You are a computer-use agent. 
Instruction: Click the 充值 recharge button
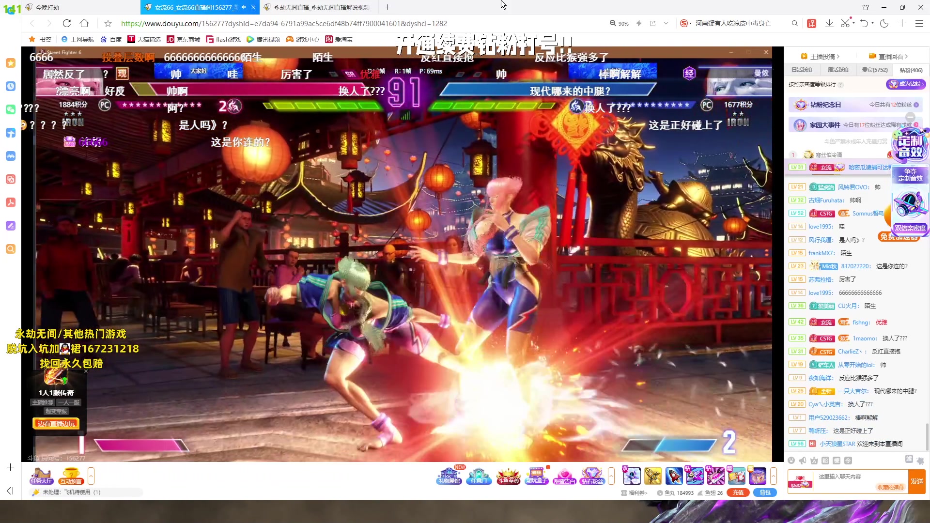coord(738,492)
